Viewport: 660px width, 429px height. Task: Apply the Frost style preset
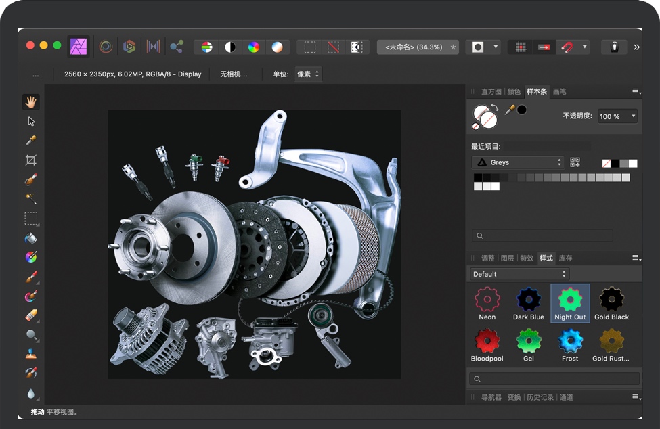[x=570, y=342]
